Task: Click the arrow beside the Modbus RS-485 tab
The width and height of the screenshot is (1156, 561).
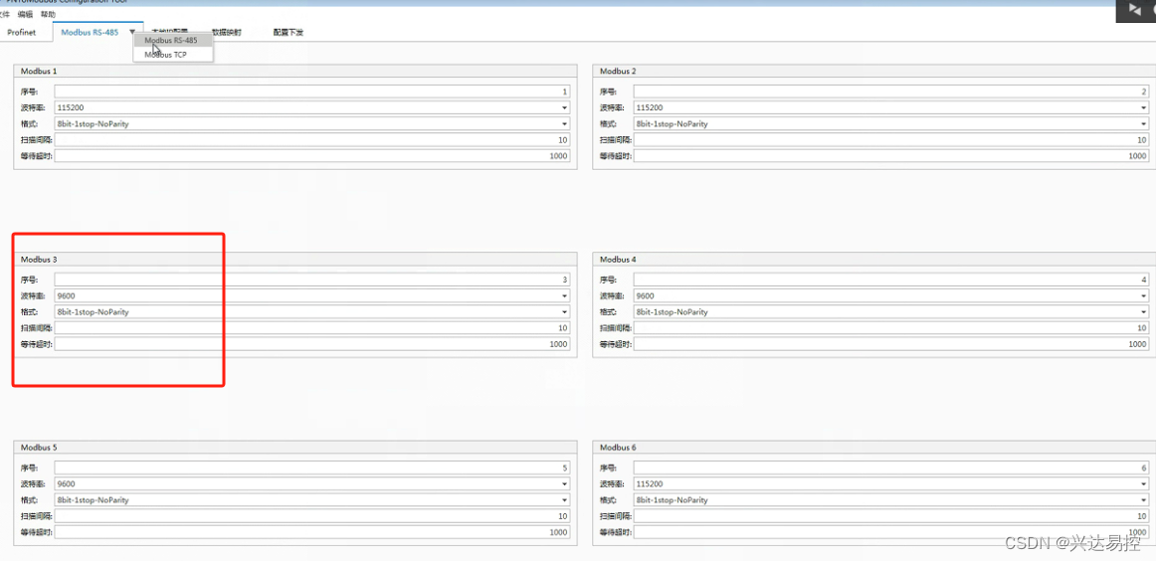Action: coord(132,33)
